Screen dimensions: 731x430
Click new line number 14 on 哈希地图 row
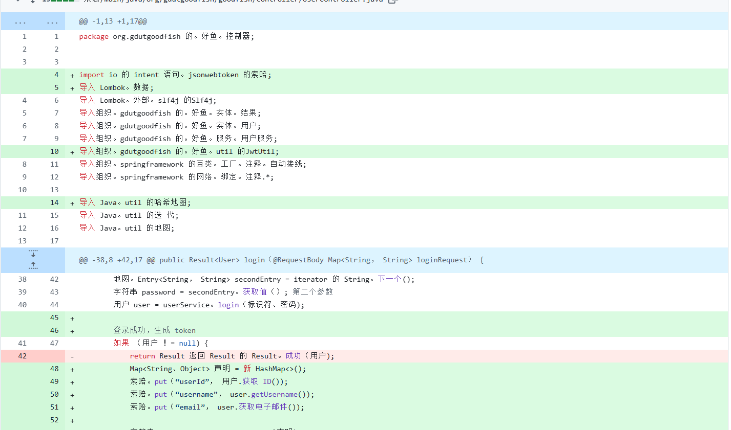click(54, 202)
